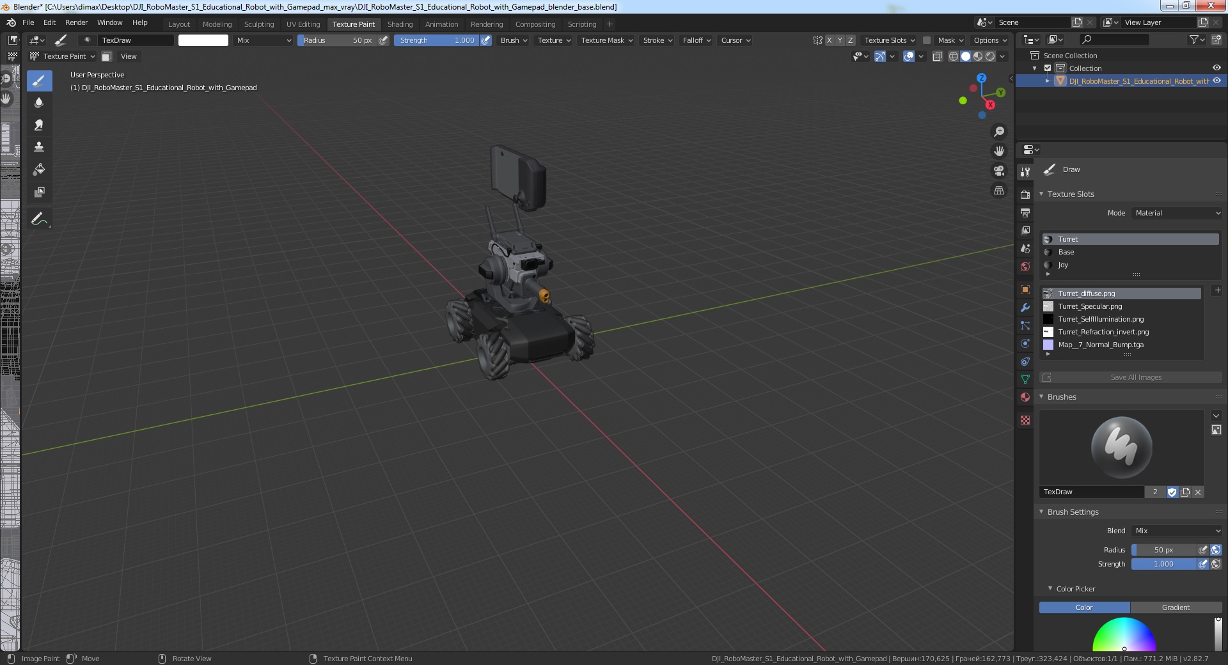Open the Texture Mask dropdown

(x=606, y=40)
